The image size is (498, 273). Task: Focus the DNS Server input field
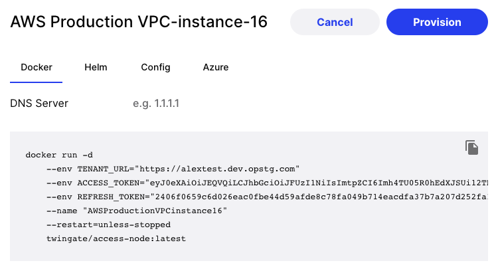pos(199,104)
